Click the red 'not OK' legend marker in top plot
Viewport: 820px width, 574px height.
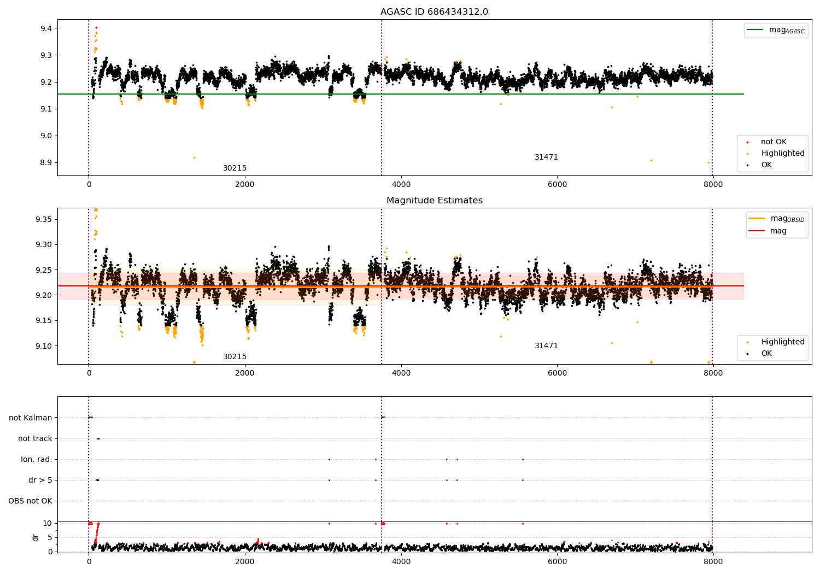(747, 142)
